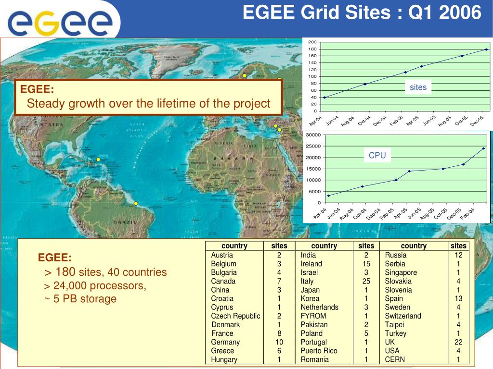The height and width of the screenshot is (369, 493).
Task: Click the last data point on the sites chart
Action: pyautogui.click(x=486, y=49)
